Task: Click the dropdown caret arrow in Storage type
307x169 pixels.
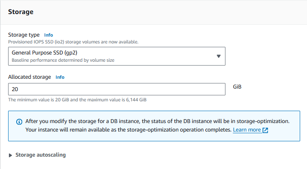Action: 219,56
